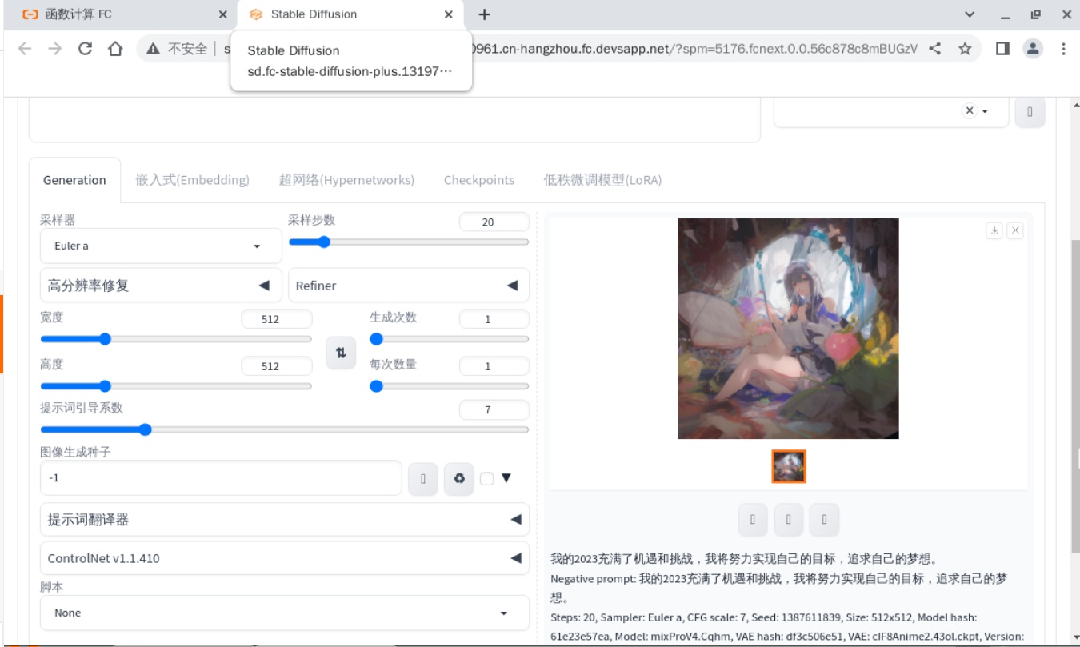Click the 高度 slider
The height and width of the screenshot is (647, 1080).
(x=176, y=386)
